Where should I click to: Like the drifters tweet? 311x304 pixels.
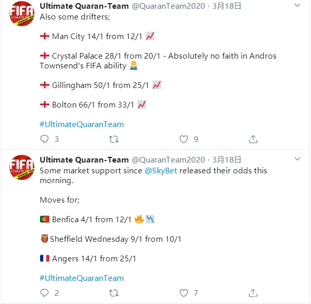tap(184, 139)
